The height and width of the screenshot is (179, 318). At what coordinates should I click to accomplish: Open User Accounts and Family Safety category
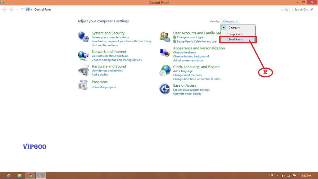click(x=197, y=33)
